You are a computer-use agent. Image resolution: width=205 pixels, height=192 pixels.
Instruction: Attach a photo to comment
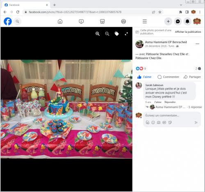(x=159, y=123)
